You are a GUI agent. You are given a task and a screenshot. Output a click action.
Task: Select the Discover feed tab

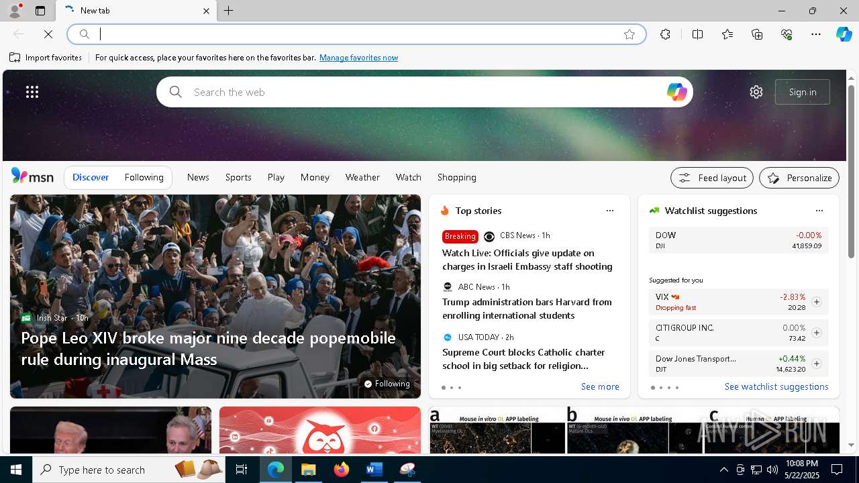click(91, 177)
